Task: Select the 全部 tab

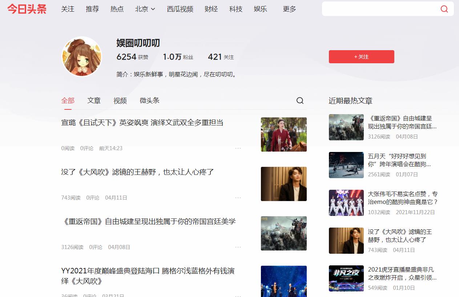Action: (x=68, y=101)
